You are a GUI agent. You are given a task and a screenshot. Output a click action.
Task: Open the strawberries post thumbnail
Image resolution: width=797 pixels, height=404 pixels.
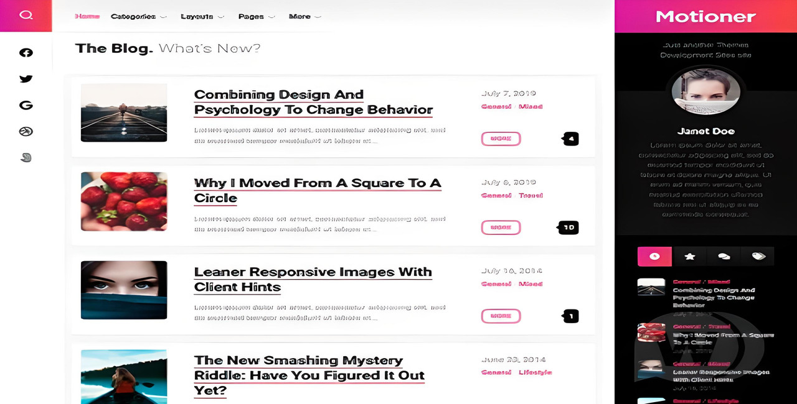click(x=124, y=201)
